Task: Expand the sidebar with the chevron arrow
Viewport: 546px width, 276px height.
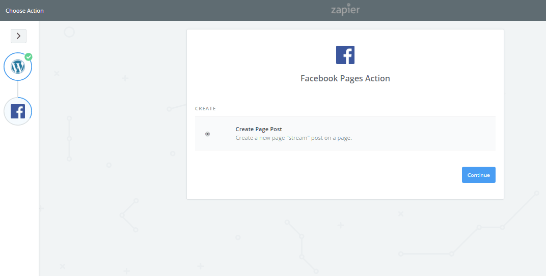Action: 18,36
